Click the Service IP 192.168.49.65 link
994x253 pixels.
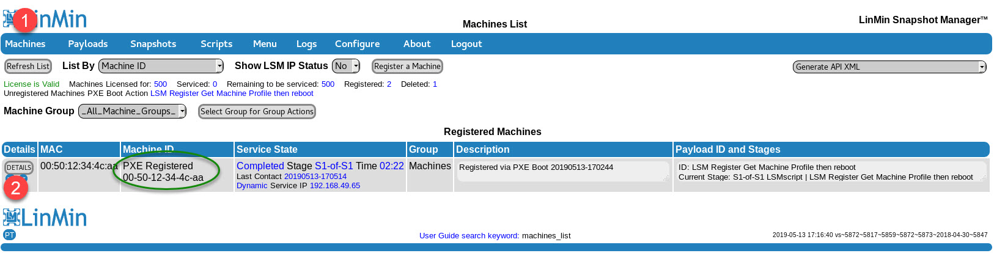pyautogui.click(x=334, y=186)
